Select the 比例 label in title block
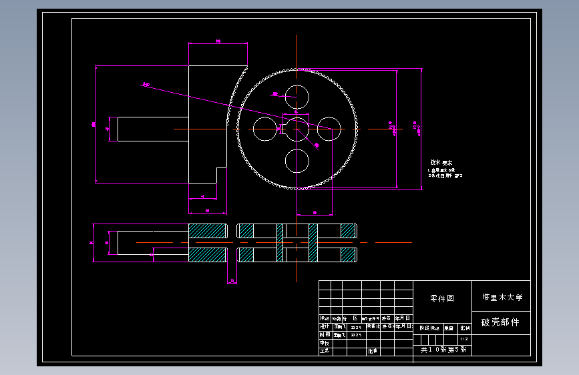Screen dimensions: 579x375 coord(465,328)
